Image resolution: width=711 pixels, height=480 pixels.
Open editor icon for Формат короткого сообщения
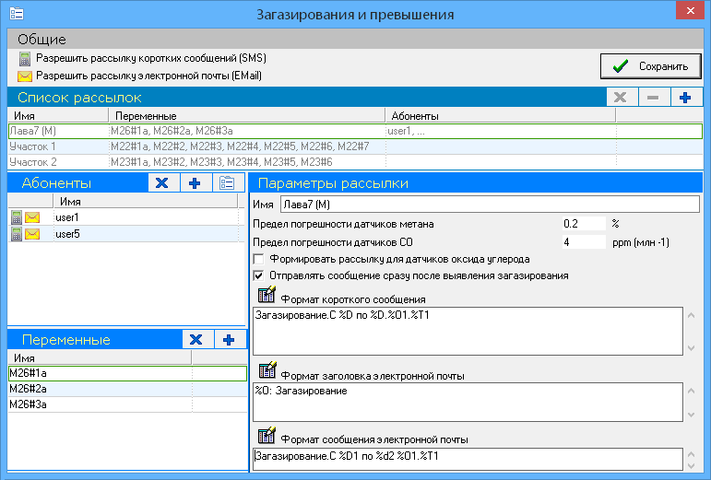pyautogui.click(x=267, y=295)
